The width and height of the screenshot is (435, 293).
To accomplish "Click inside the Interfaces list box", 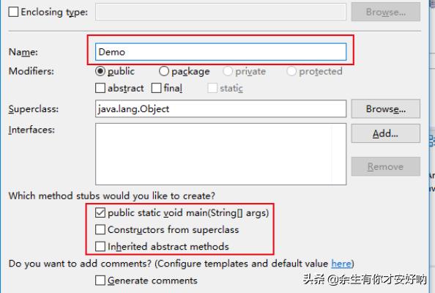I will click(220, 154).
